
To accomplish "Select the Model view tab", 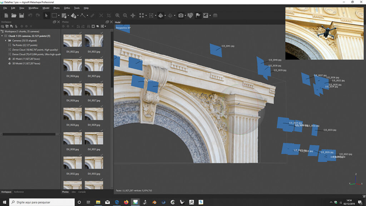I will 118,22.
